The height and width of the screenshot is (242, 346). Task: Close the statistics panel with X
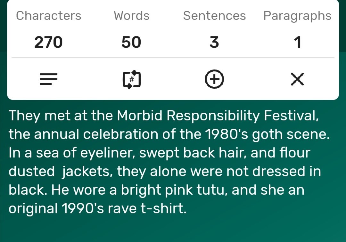coord(297,79)
